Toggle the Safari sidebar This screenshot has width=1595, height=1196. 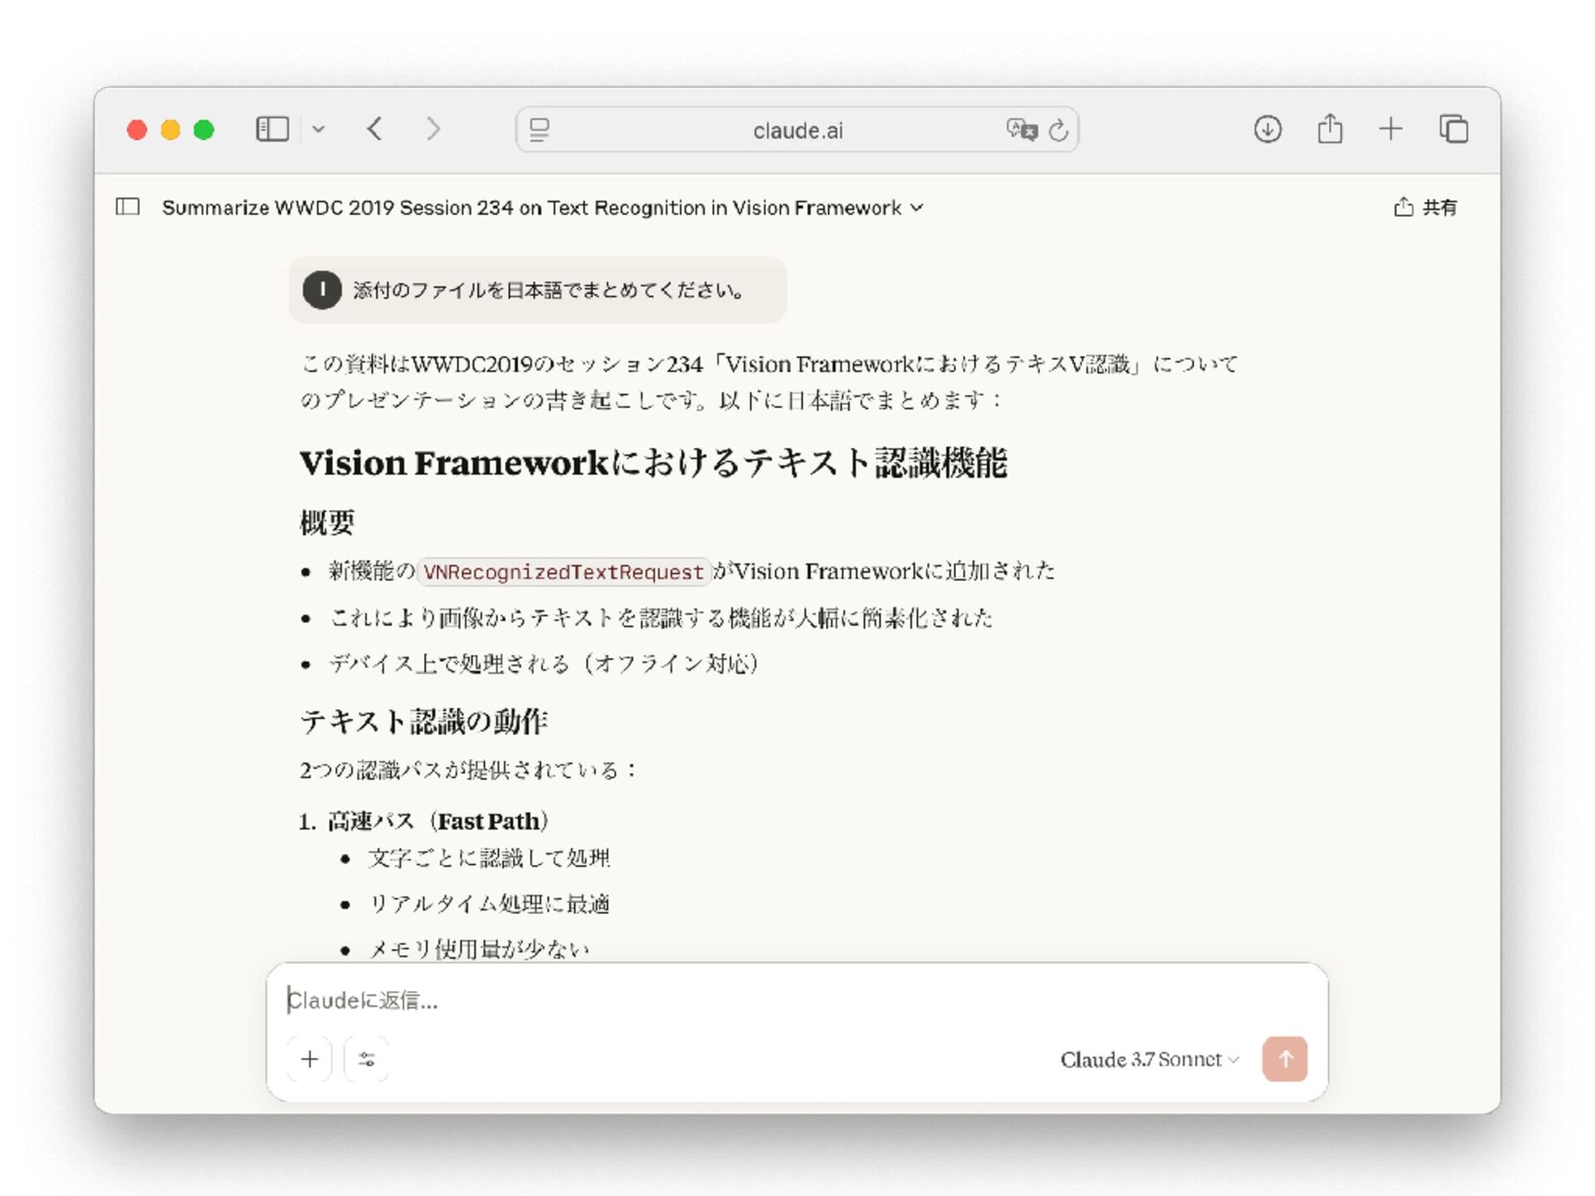pos(272,130)
